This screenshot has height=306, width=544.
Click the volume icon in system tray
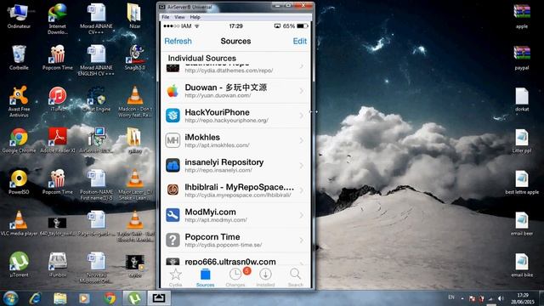tap(501, 298)
